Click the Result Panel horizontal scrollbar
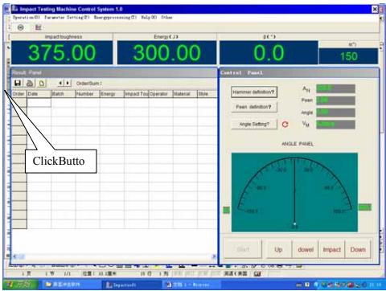Image resolution: width=386 pixels, height=291 pixels. tap(114, 256)
